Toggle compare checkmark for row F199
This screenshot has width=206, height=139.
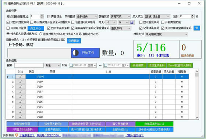click(20, 82)
